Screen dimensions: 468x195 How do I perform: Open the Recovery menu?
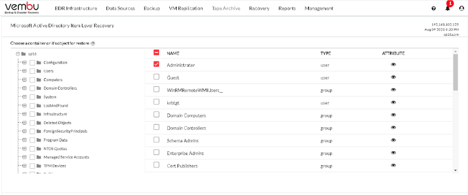click(x=259, y=8)
